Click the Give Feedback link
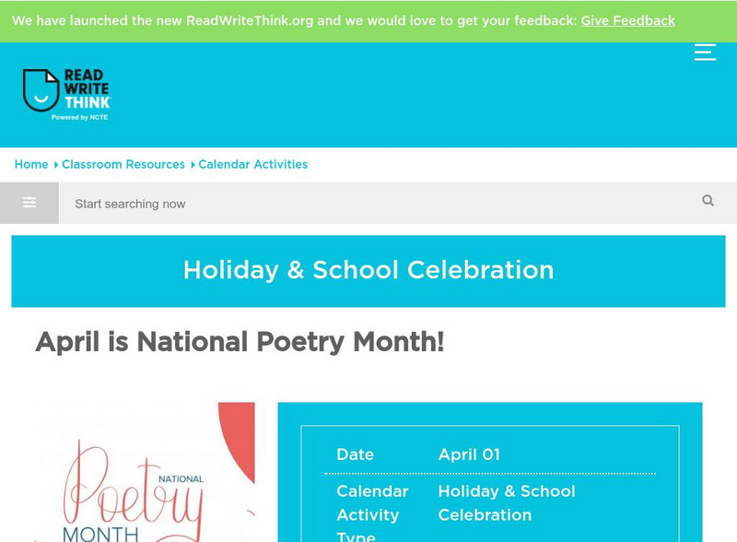737x542 pixels. coord(627,20)
